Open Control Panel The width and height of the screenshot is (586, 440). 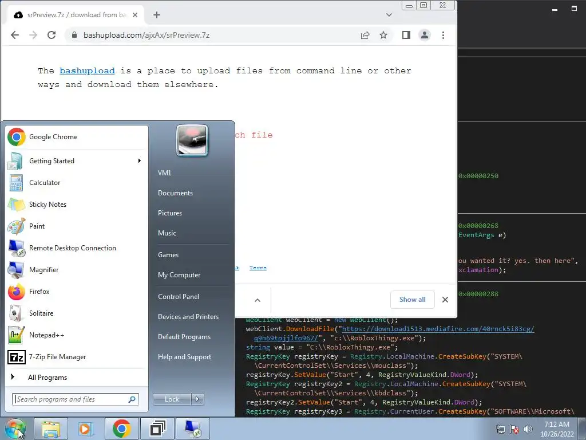point(179,297)
